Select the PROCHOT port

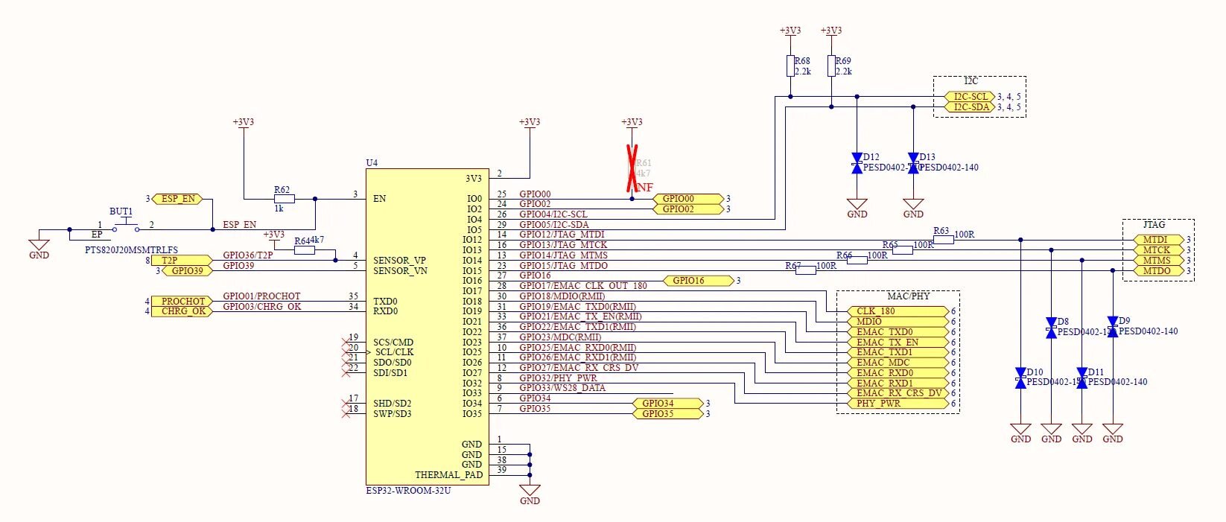point(182,302)
